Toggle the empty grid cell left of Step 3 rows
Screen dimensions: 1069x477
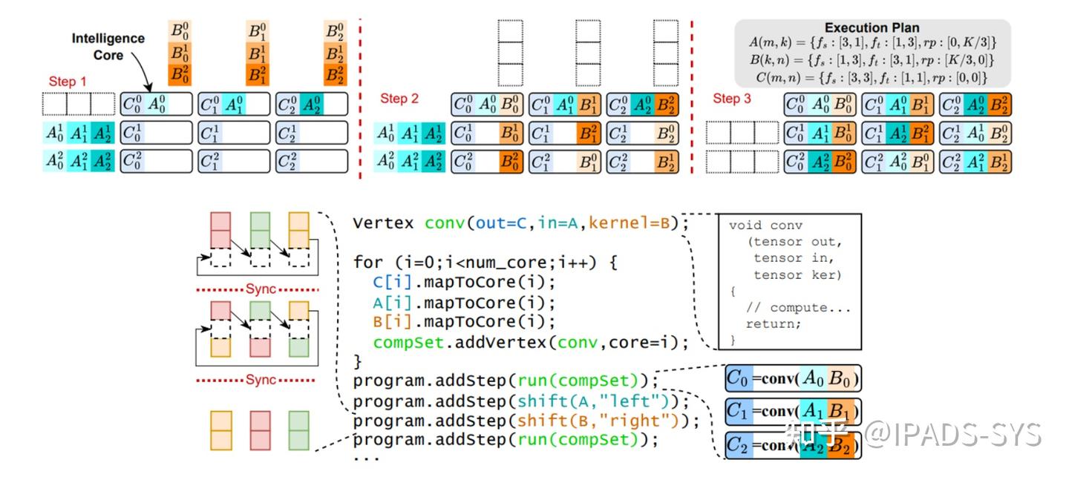(742, 134)
